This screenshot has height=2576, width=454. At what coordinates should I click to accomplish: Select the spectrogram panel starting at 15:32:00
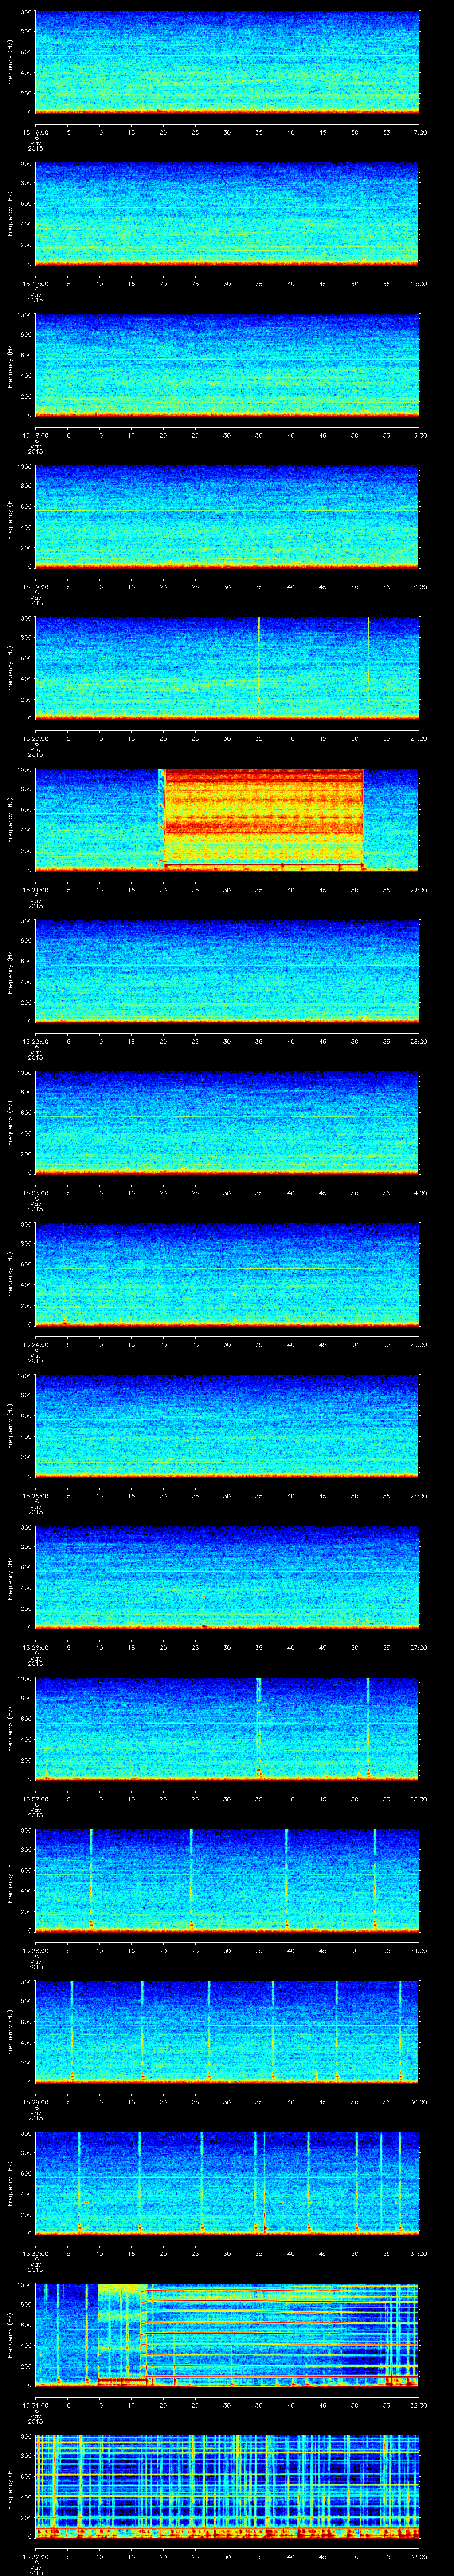[227, 2486]
